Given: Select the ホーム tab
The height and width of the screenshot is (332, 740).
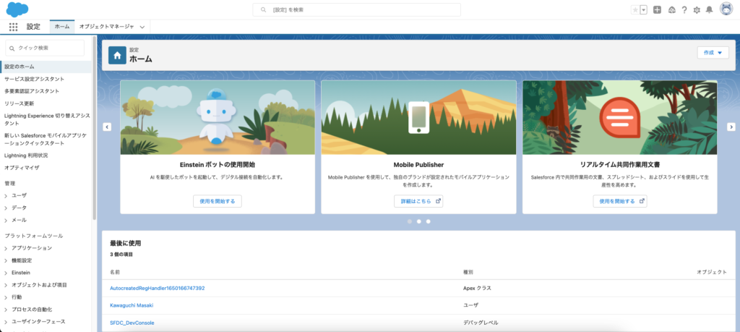Looking at the screenshot, I should (x=62, y=26).
